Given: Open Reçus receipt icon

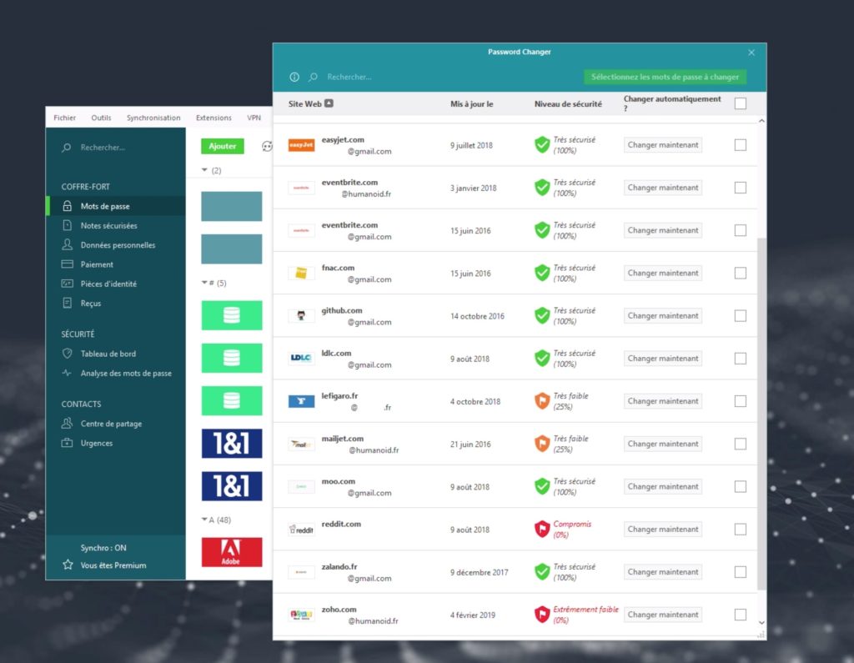Looking at the screenshot, I should [67, 303].
